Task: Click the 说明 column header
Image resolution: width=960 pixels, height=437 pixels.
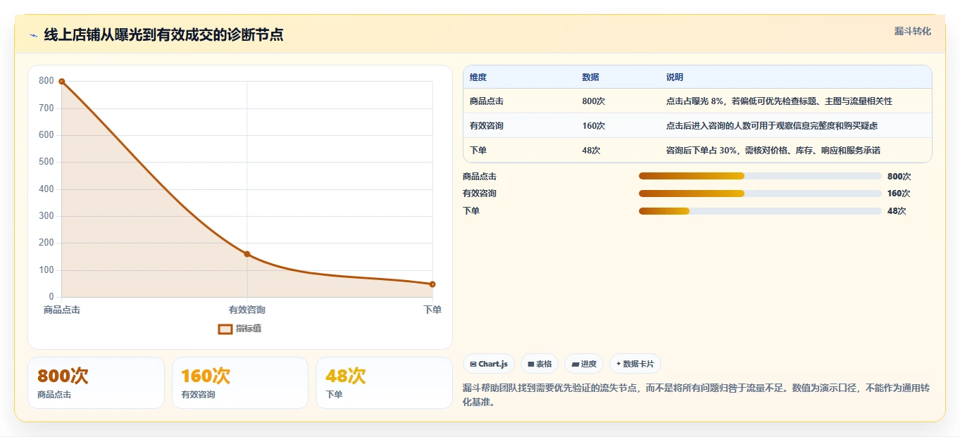Action: coord(675,77)
